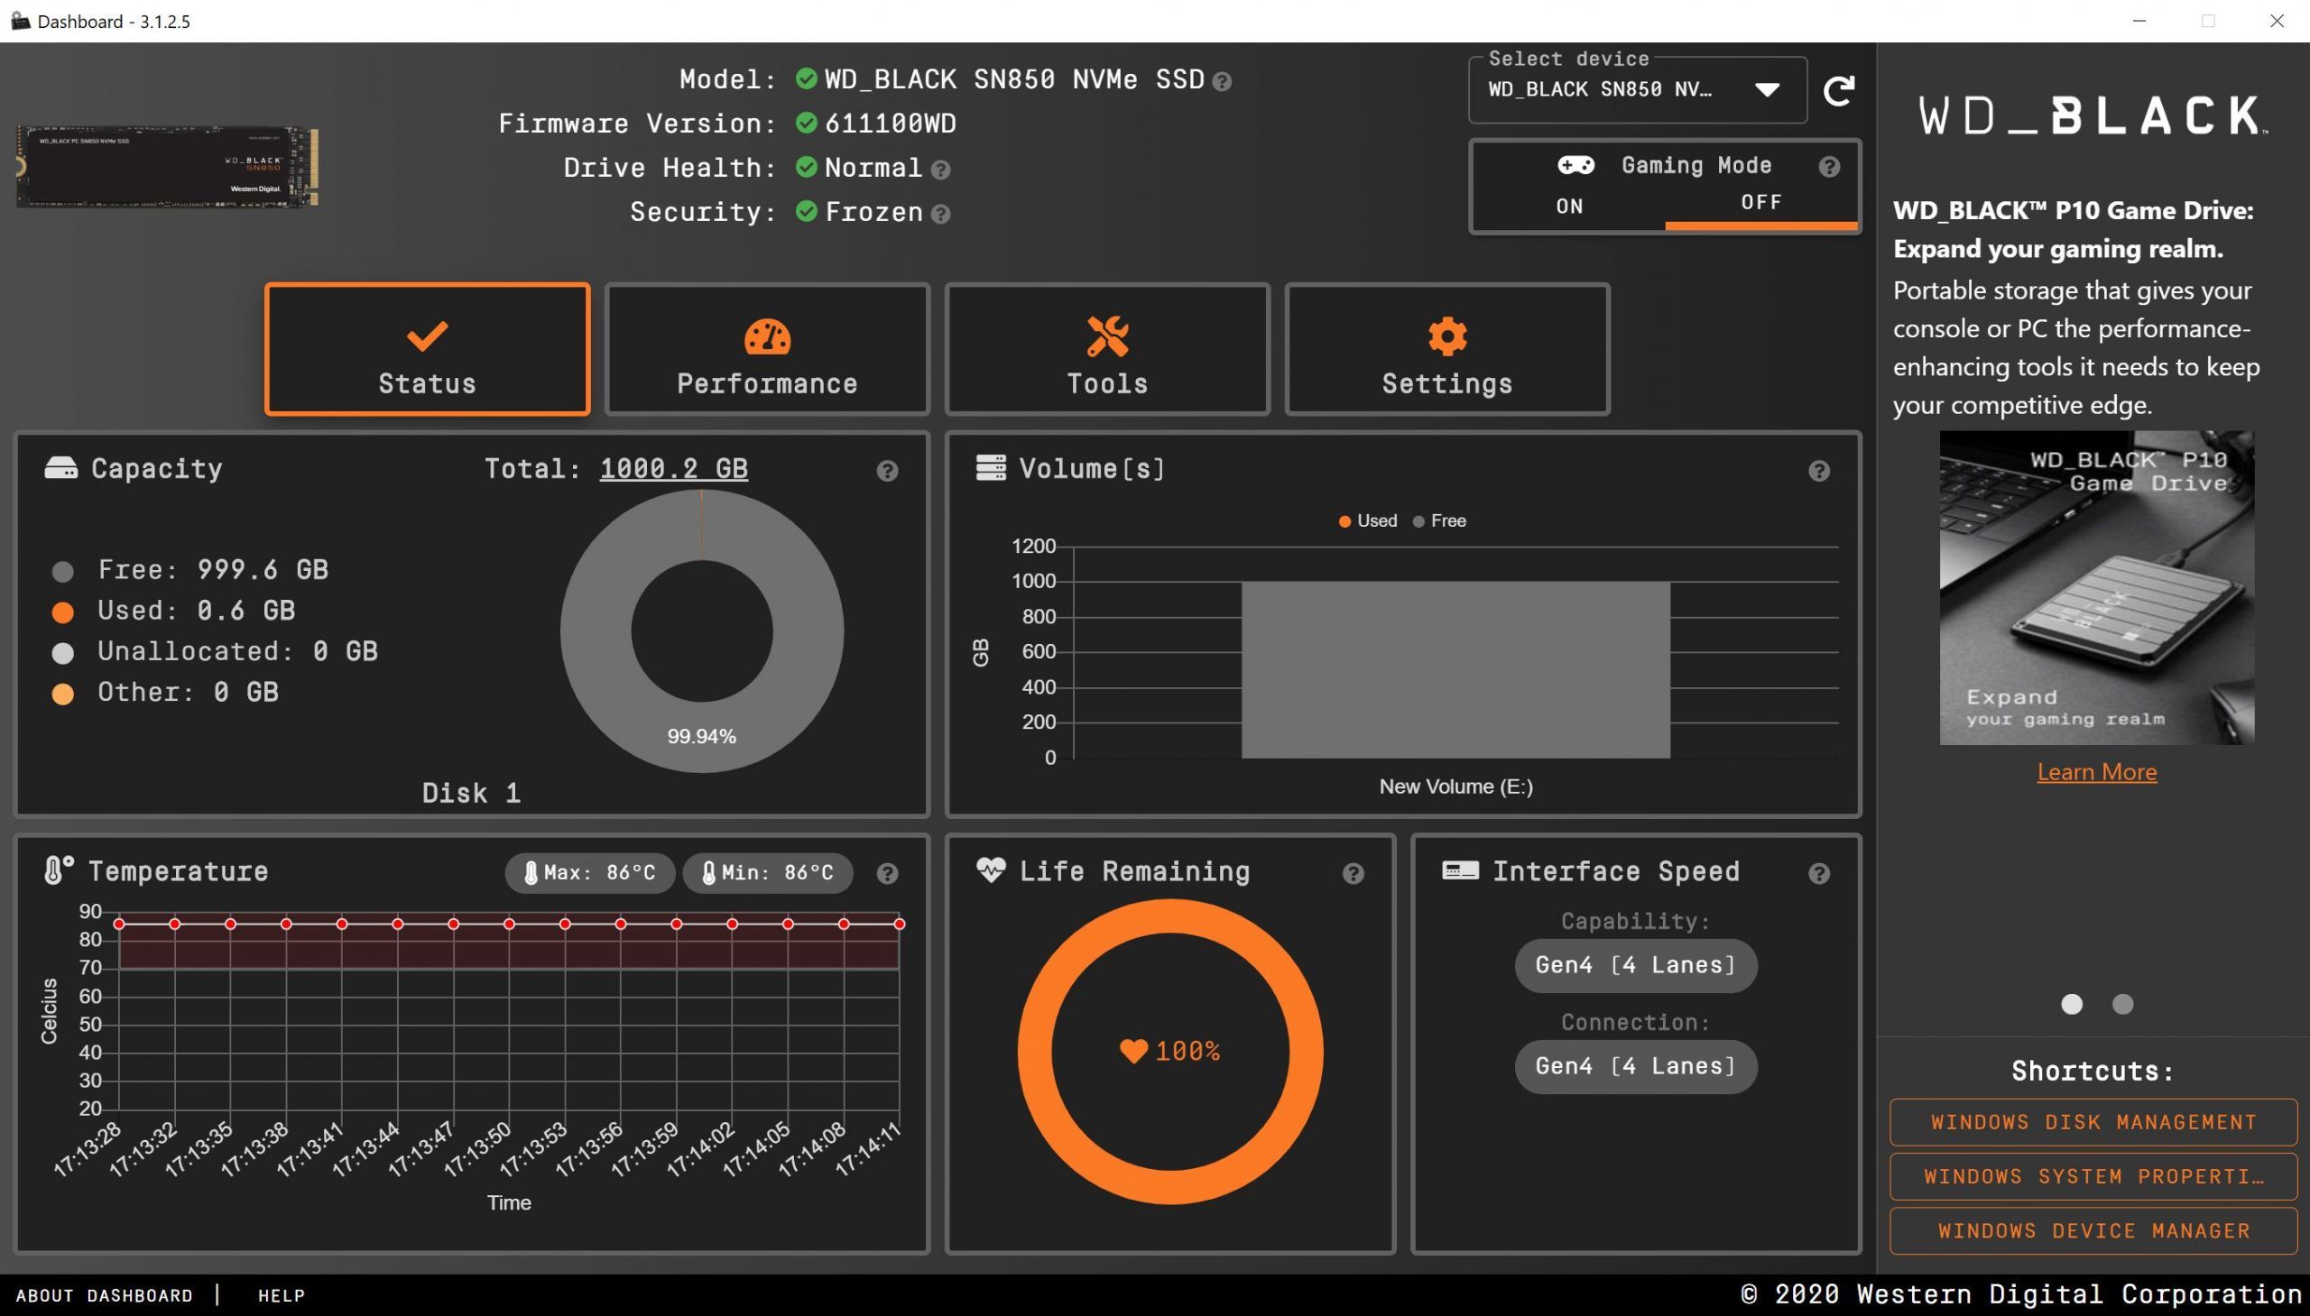Click Interface Speed help question mark
The width and height of the screenshot is (2310, 1316).
pyautogui.click(x=1818, y=873)
